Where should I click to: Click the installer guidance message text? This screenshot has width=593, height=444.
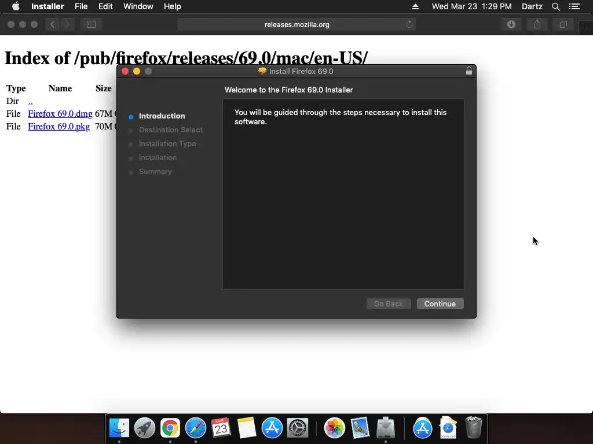point(341,117)
